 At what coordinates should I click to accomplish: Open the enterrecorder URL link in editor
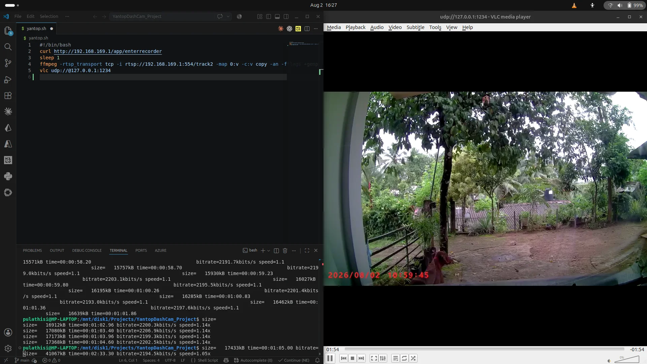[x=108, y=51]
